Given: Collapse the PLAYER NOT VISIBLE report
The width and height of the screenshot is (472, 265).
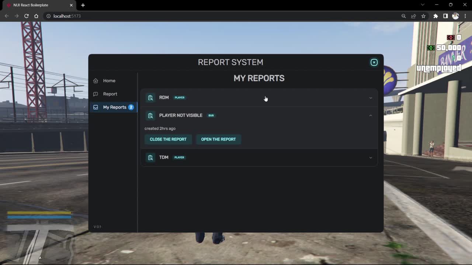Looking at the screenshot, I should coord(370,115).
